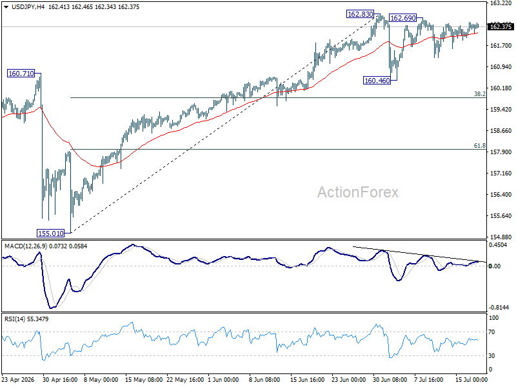Click the 15 Jun 16:00 time label
This screenshot has width=516, height=387.
pos(308,380)
